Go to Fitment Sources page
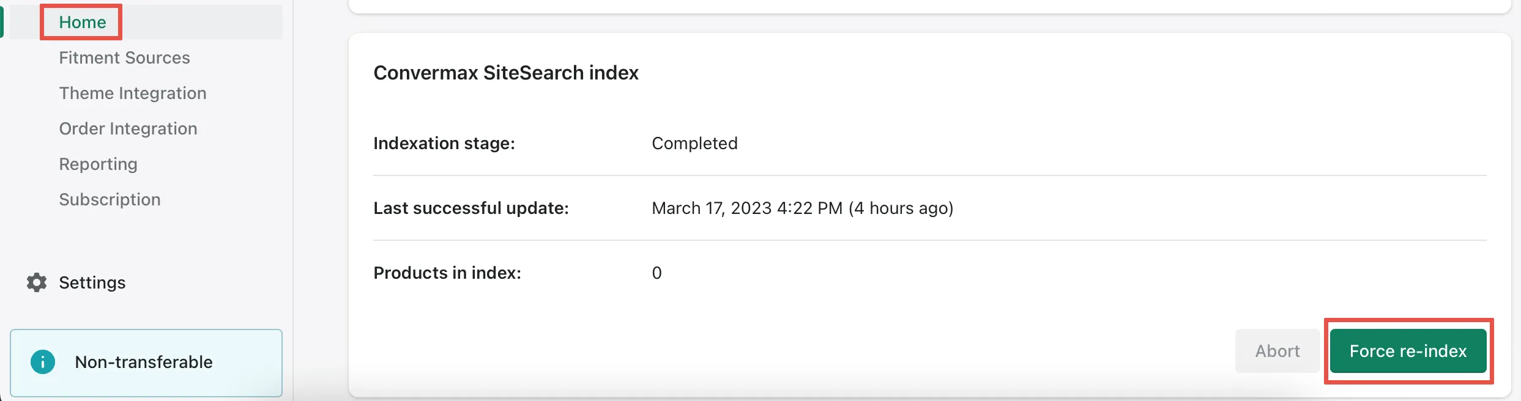Viewport: 1521px width, 401px height. 124,57
